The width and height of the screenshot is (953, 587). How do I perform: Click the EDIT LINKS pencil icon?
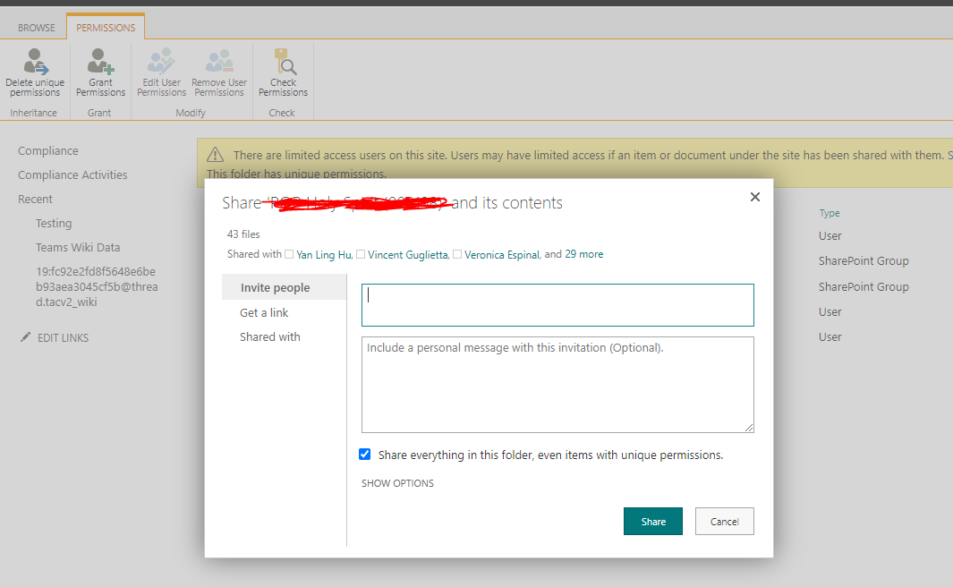(x=26, y=337)
